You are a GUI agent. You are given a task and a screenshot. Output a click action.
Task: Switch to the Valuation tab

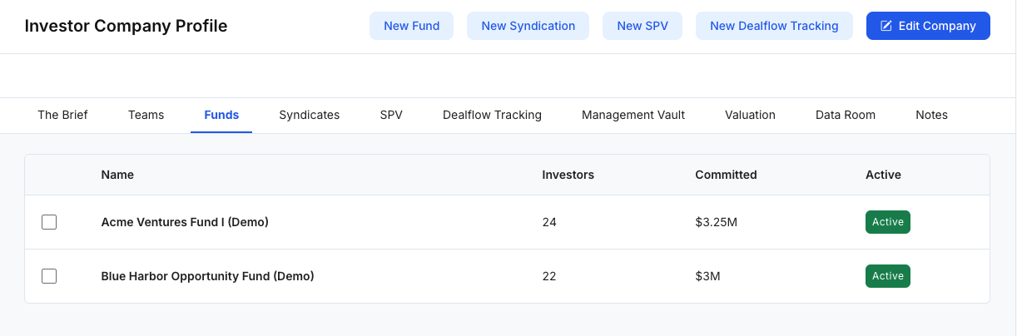pos(750,115)
